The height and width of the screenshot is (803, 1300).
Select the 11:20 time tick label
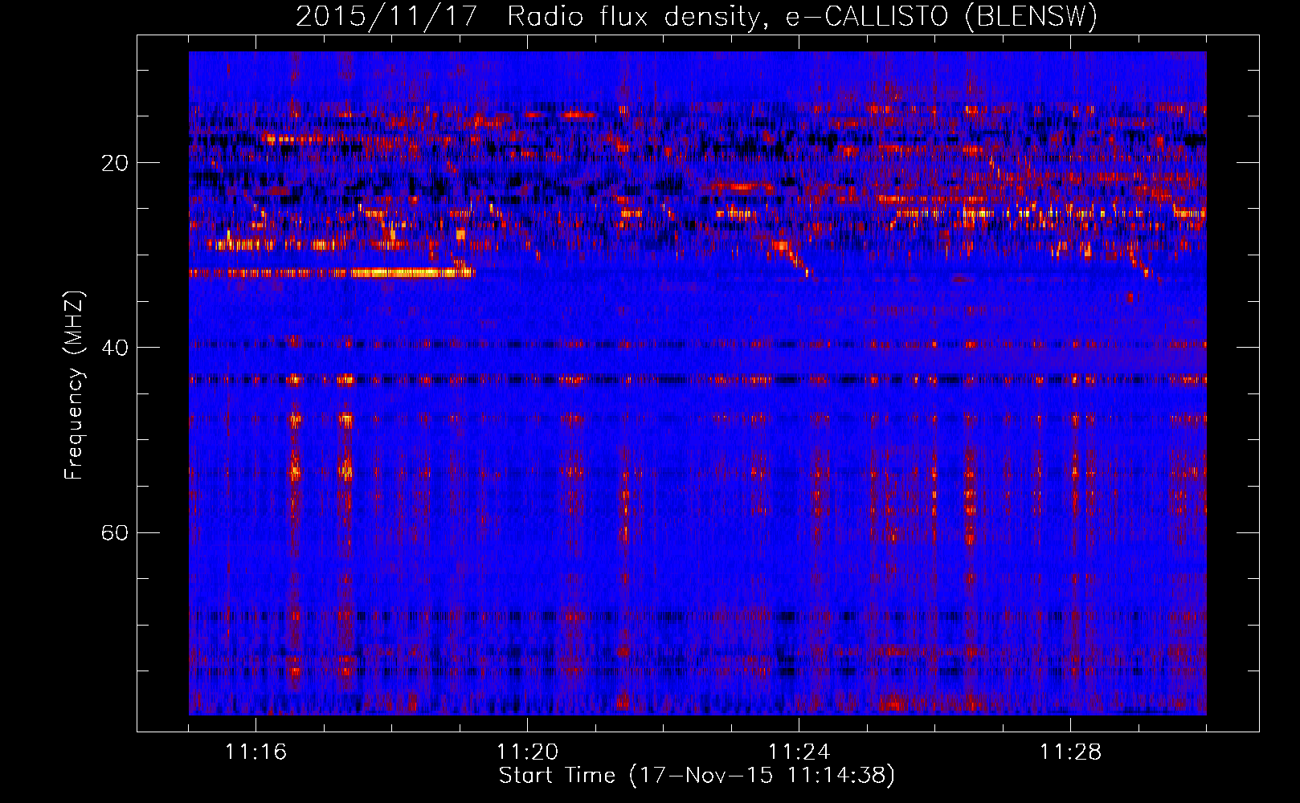528,752
